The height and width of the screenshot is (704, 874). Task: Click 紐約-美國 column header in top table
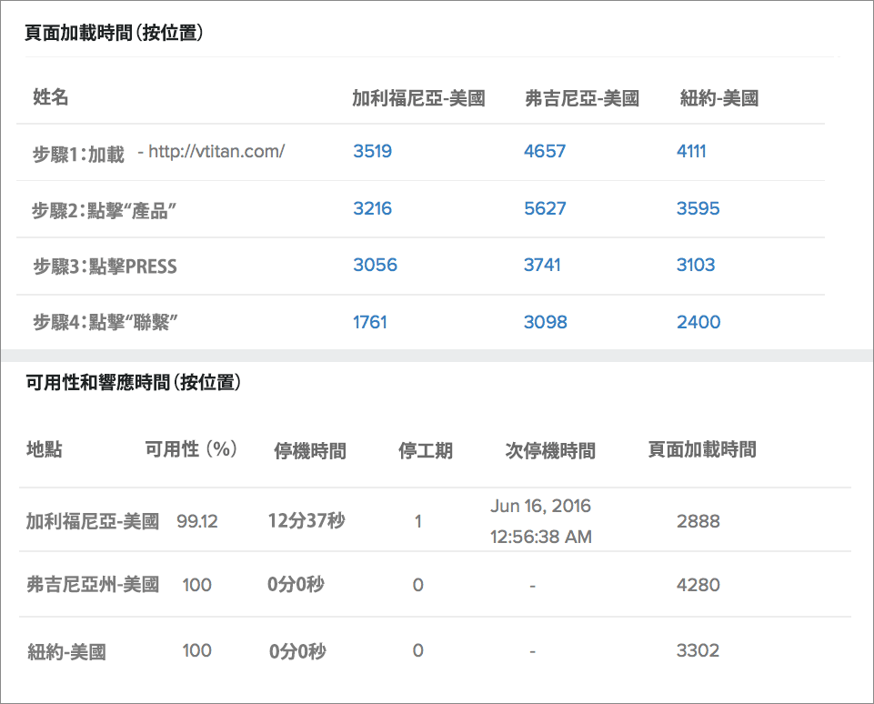(x=719, y=98)
